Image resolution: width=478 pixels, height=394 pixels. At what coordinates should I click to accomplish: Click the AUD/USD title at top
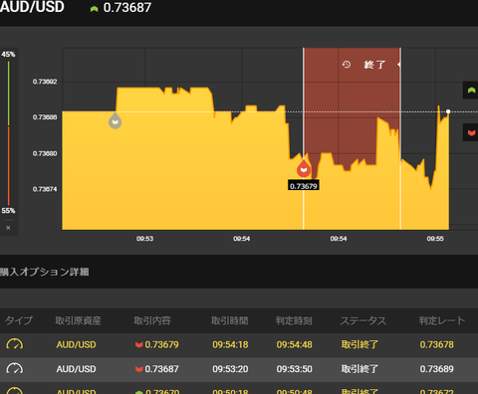pyautogui.click(x=32, y=7)
